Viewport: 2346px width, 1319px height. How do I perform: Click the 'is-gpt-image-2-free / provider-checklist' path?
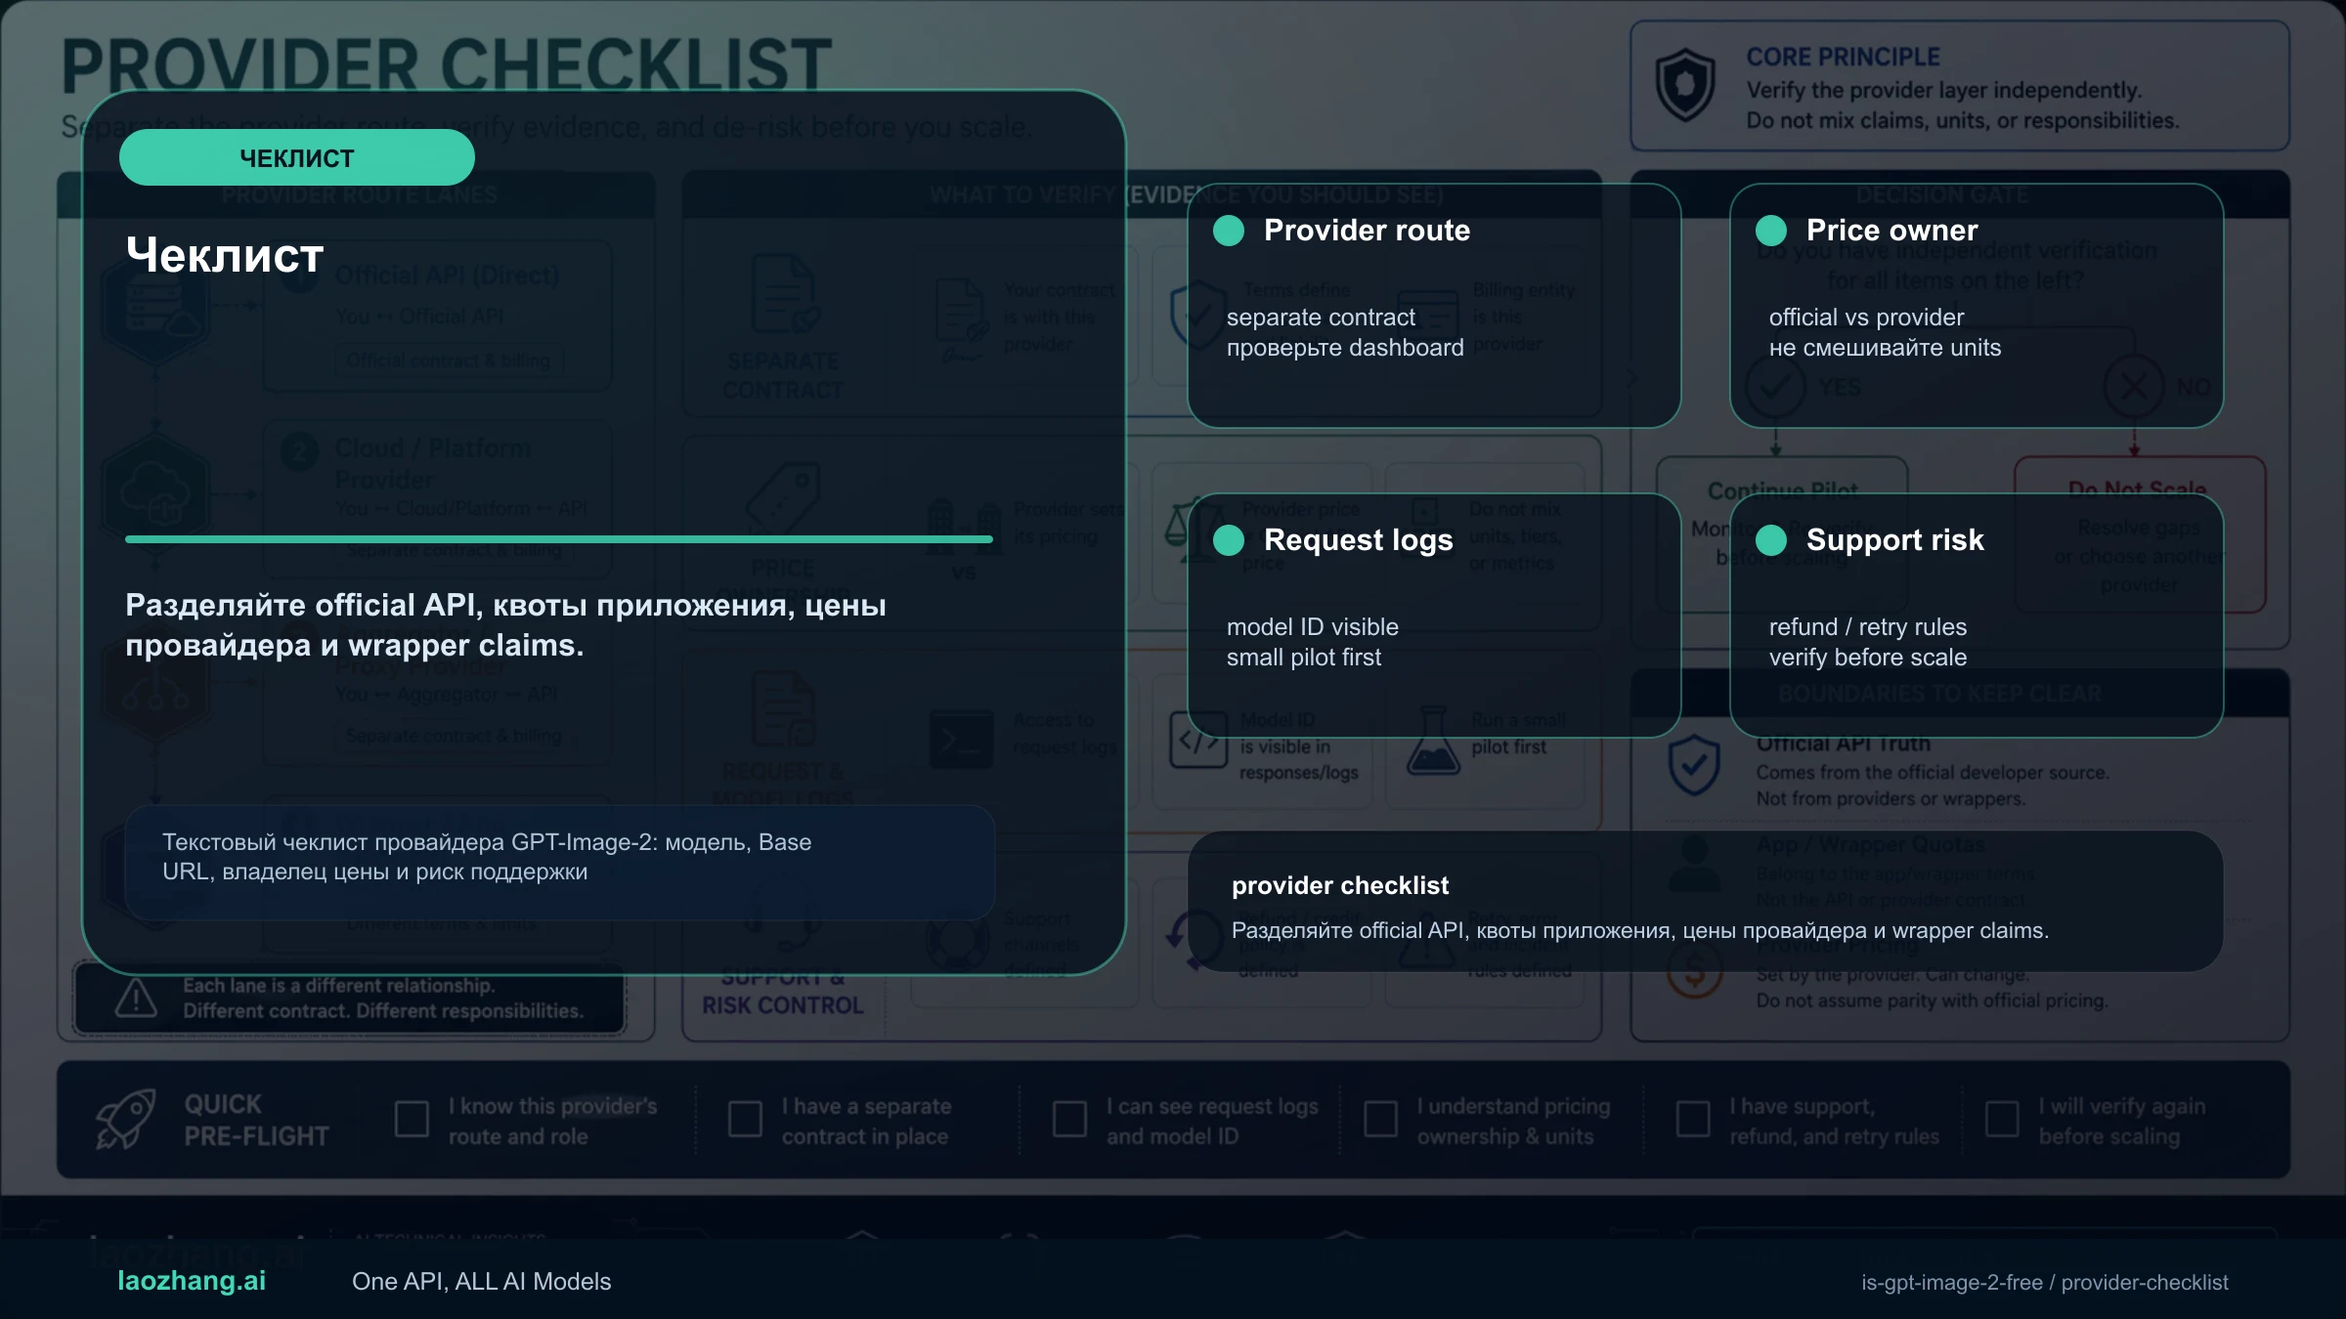2045,1283
